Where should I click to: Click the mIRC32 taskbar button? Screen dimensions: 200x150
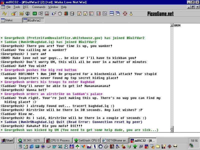coord(143,140)
